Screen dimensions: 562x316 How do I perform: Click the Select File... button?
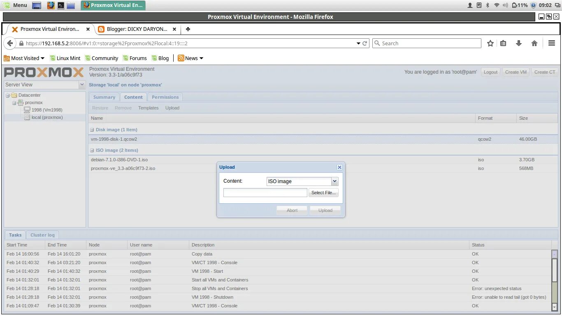[323, 193]
